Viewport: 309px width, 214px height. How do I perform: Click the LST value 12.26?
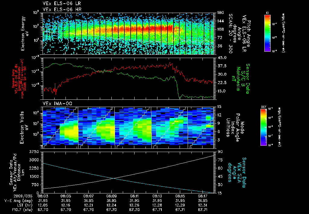click(134, 205)
